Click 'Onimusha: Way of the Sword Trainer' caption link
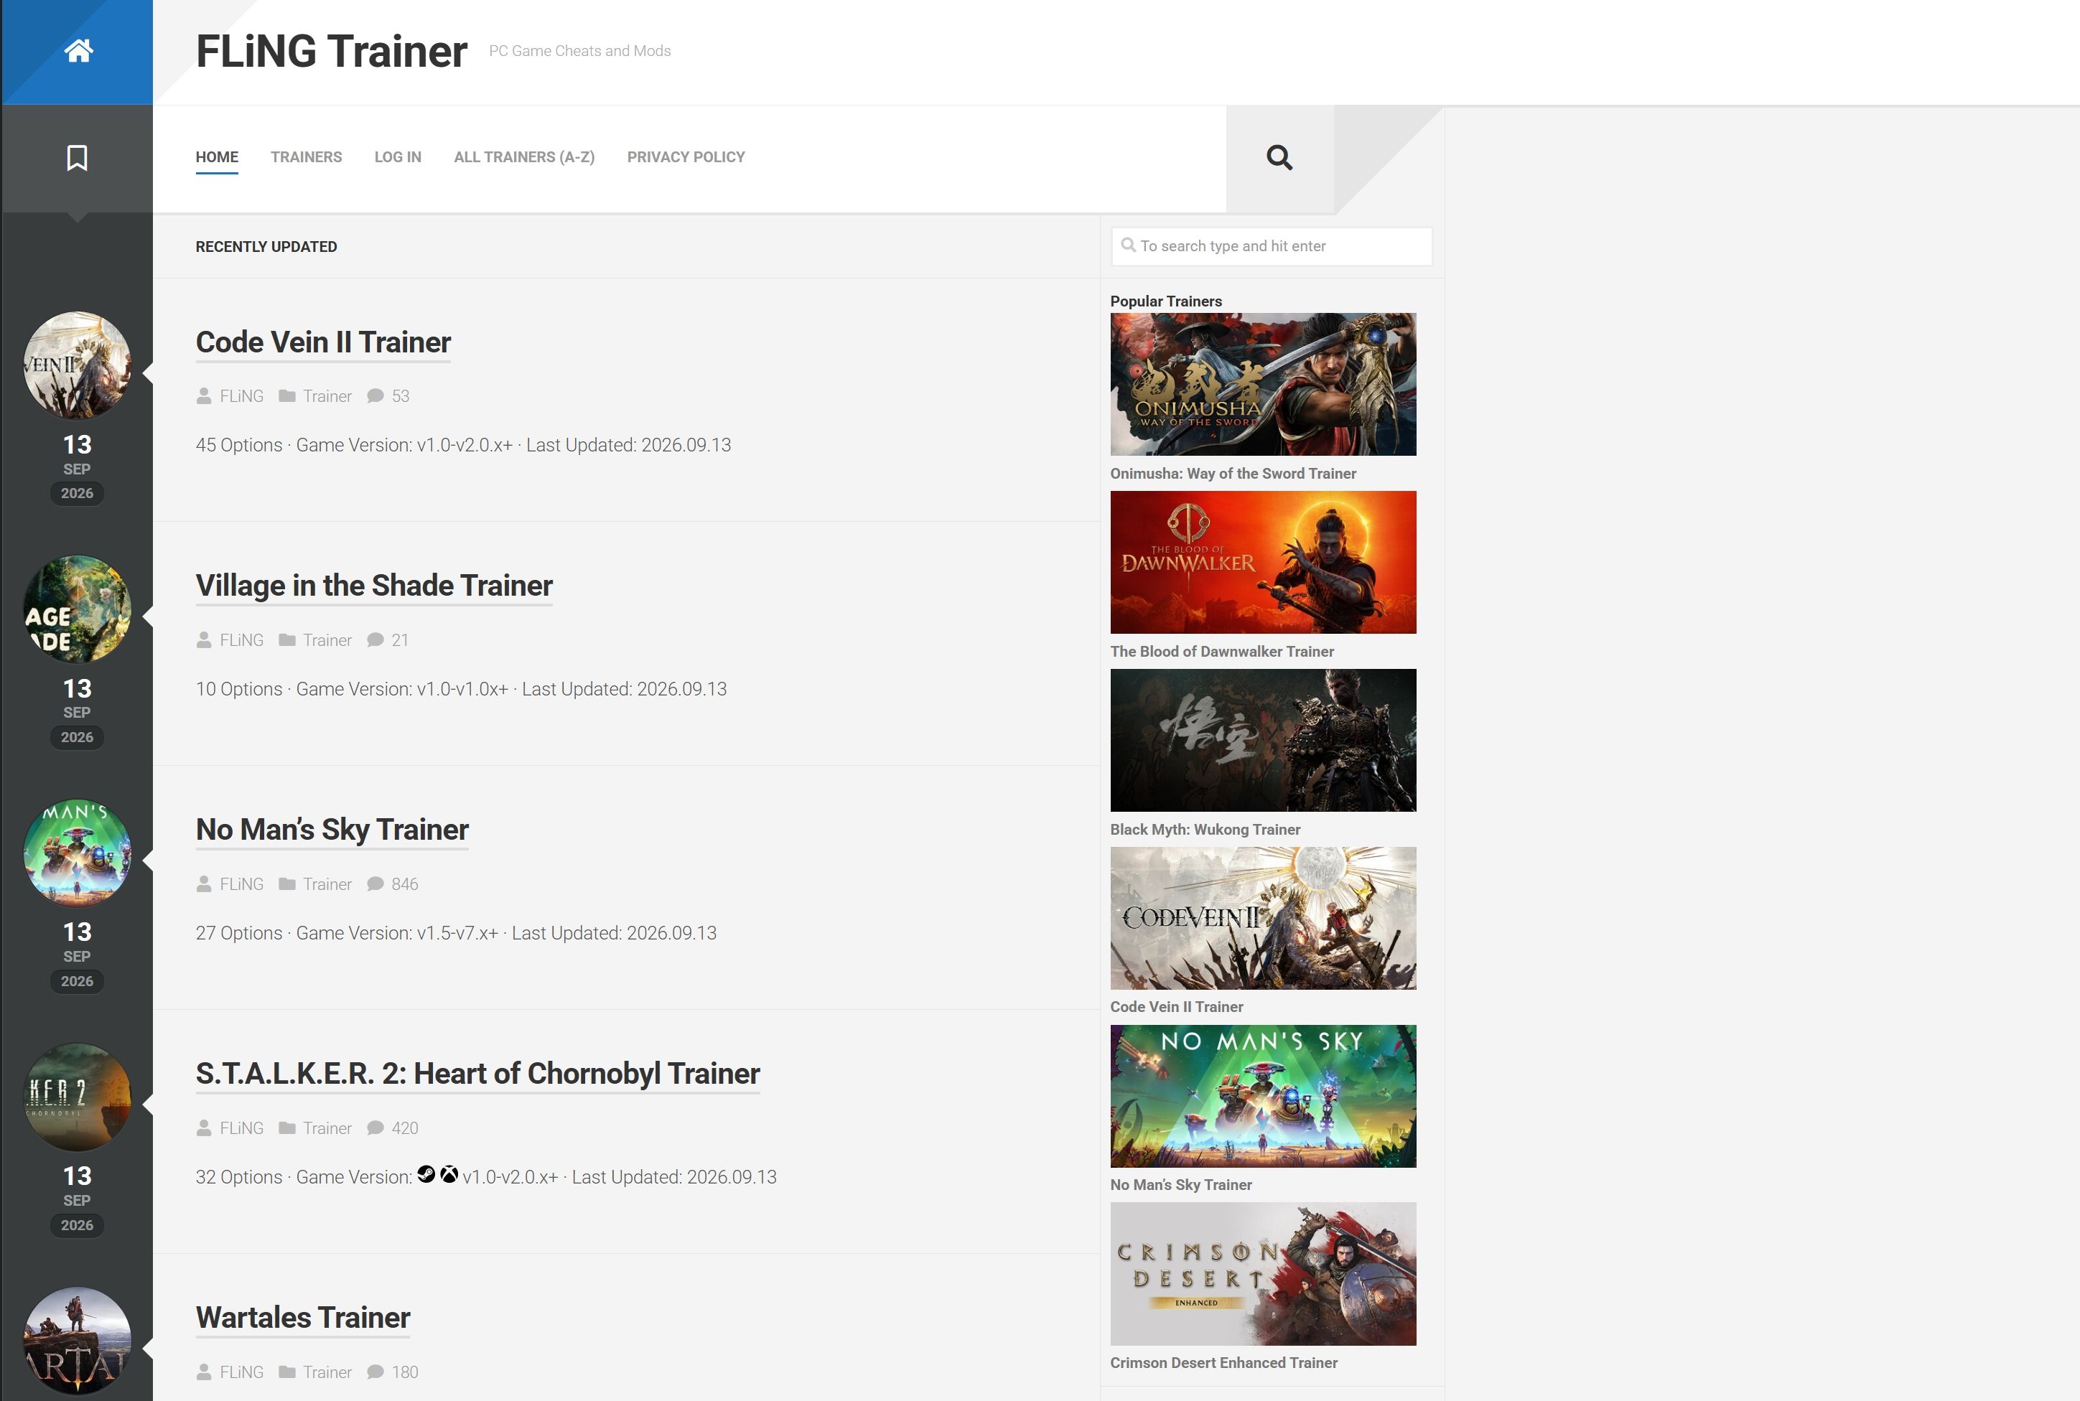This screenshot has height=1401, width=2080. tap(1233, 474)
